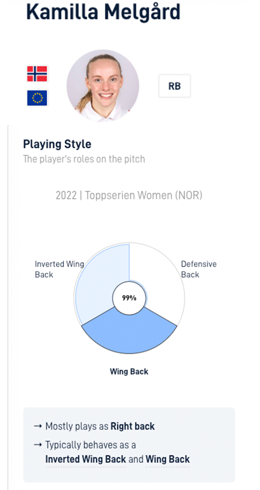Click the first arrow bullet in summary

(x=37, y=426)
